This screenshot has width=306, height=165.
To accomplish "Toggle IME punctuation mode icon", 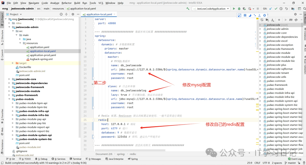I will coord(255,15).
